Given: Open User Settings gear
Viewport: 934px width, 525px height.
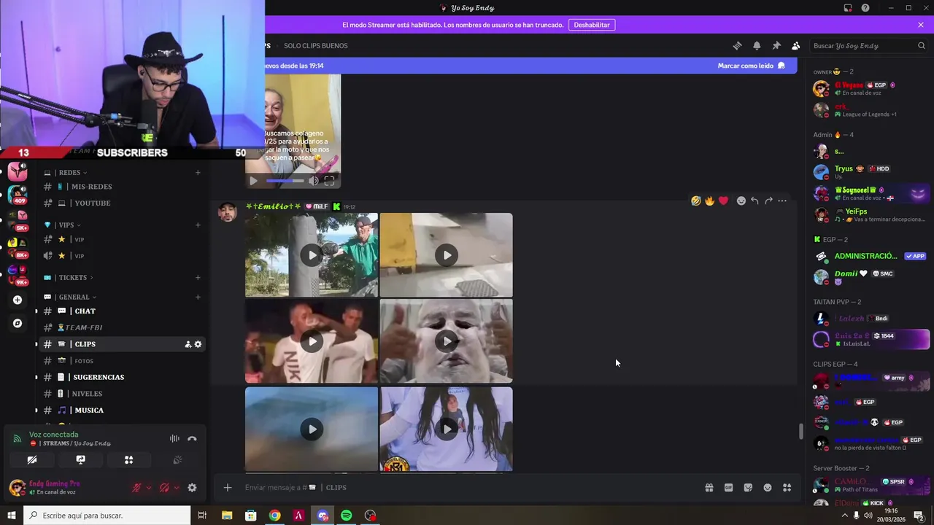Looking at the screenshot, I should [x=192, y=488].
